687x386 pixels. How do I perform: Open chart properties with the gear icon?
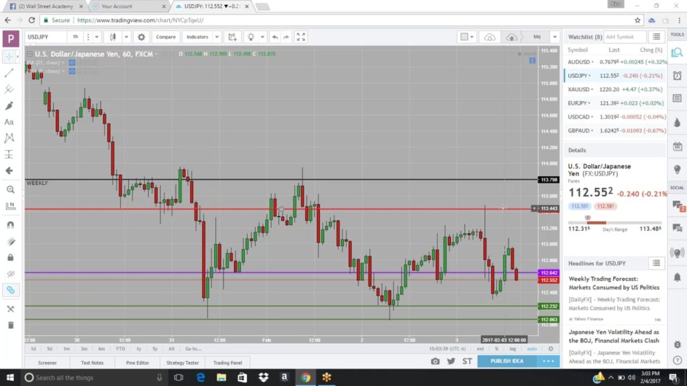pyautogui.click(x=141, y=38)
